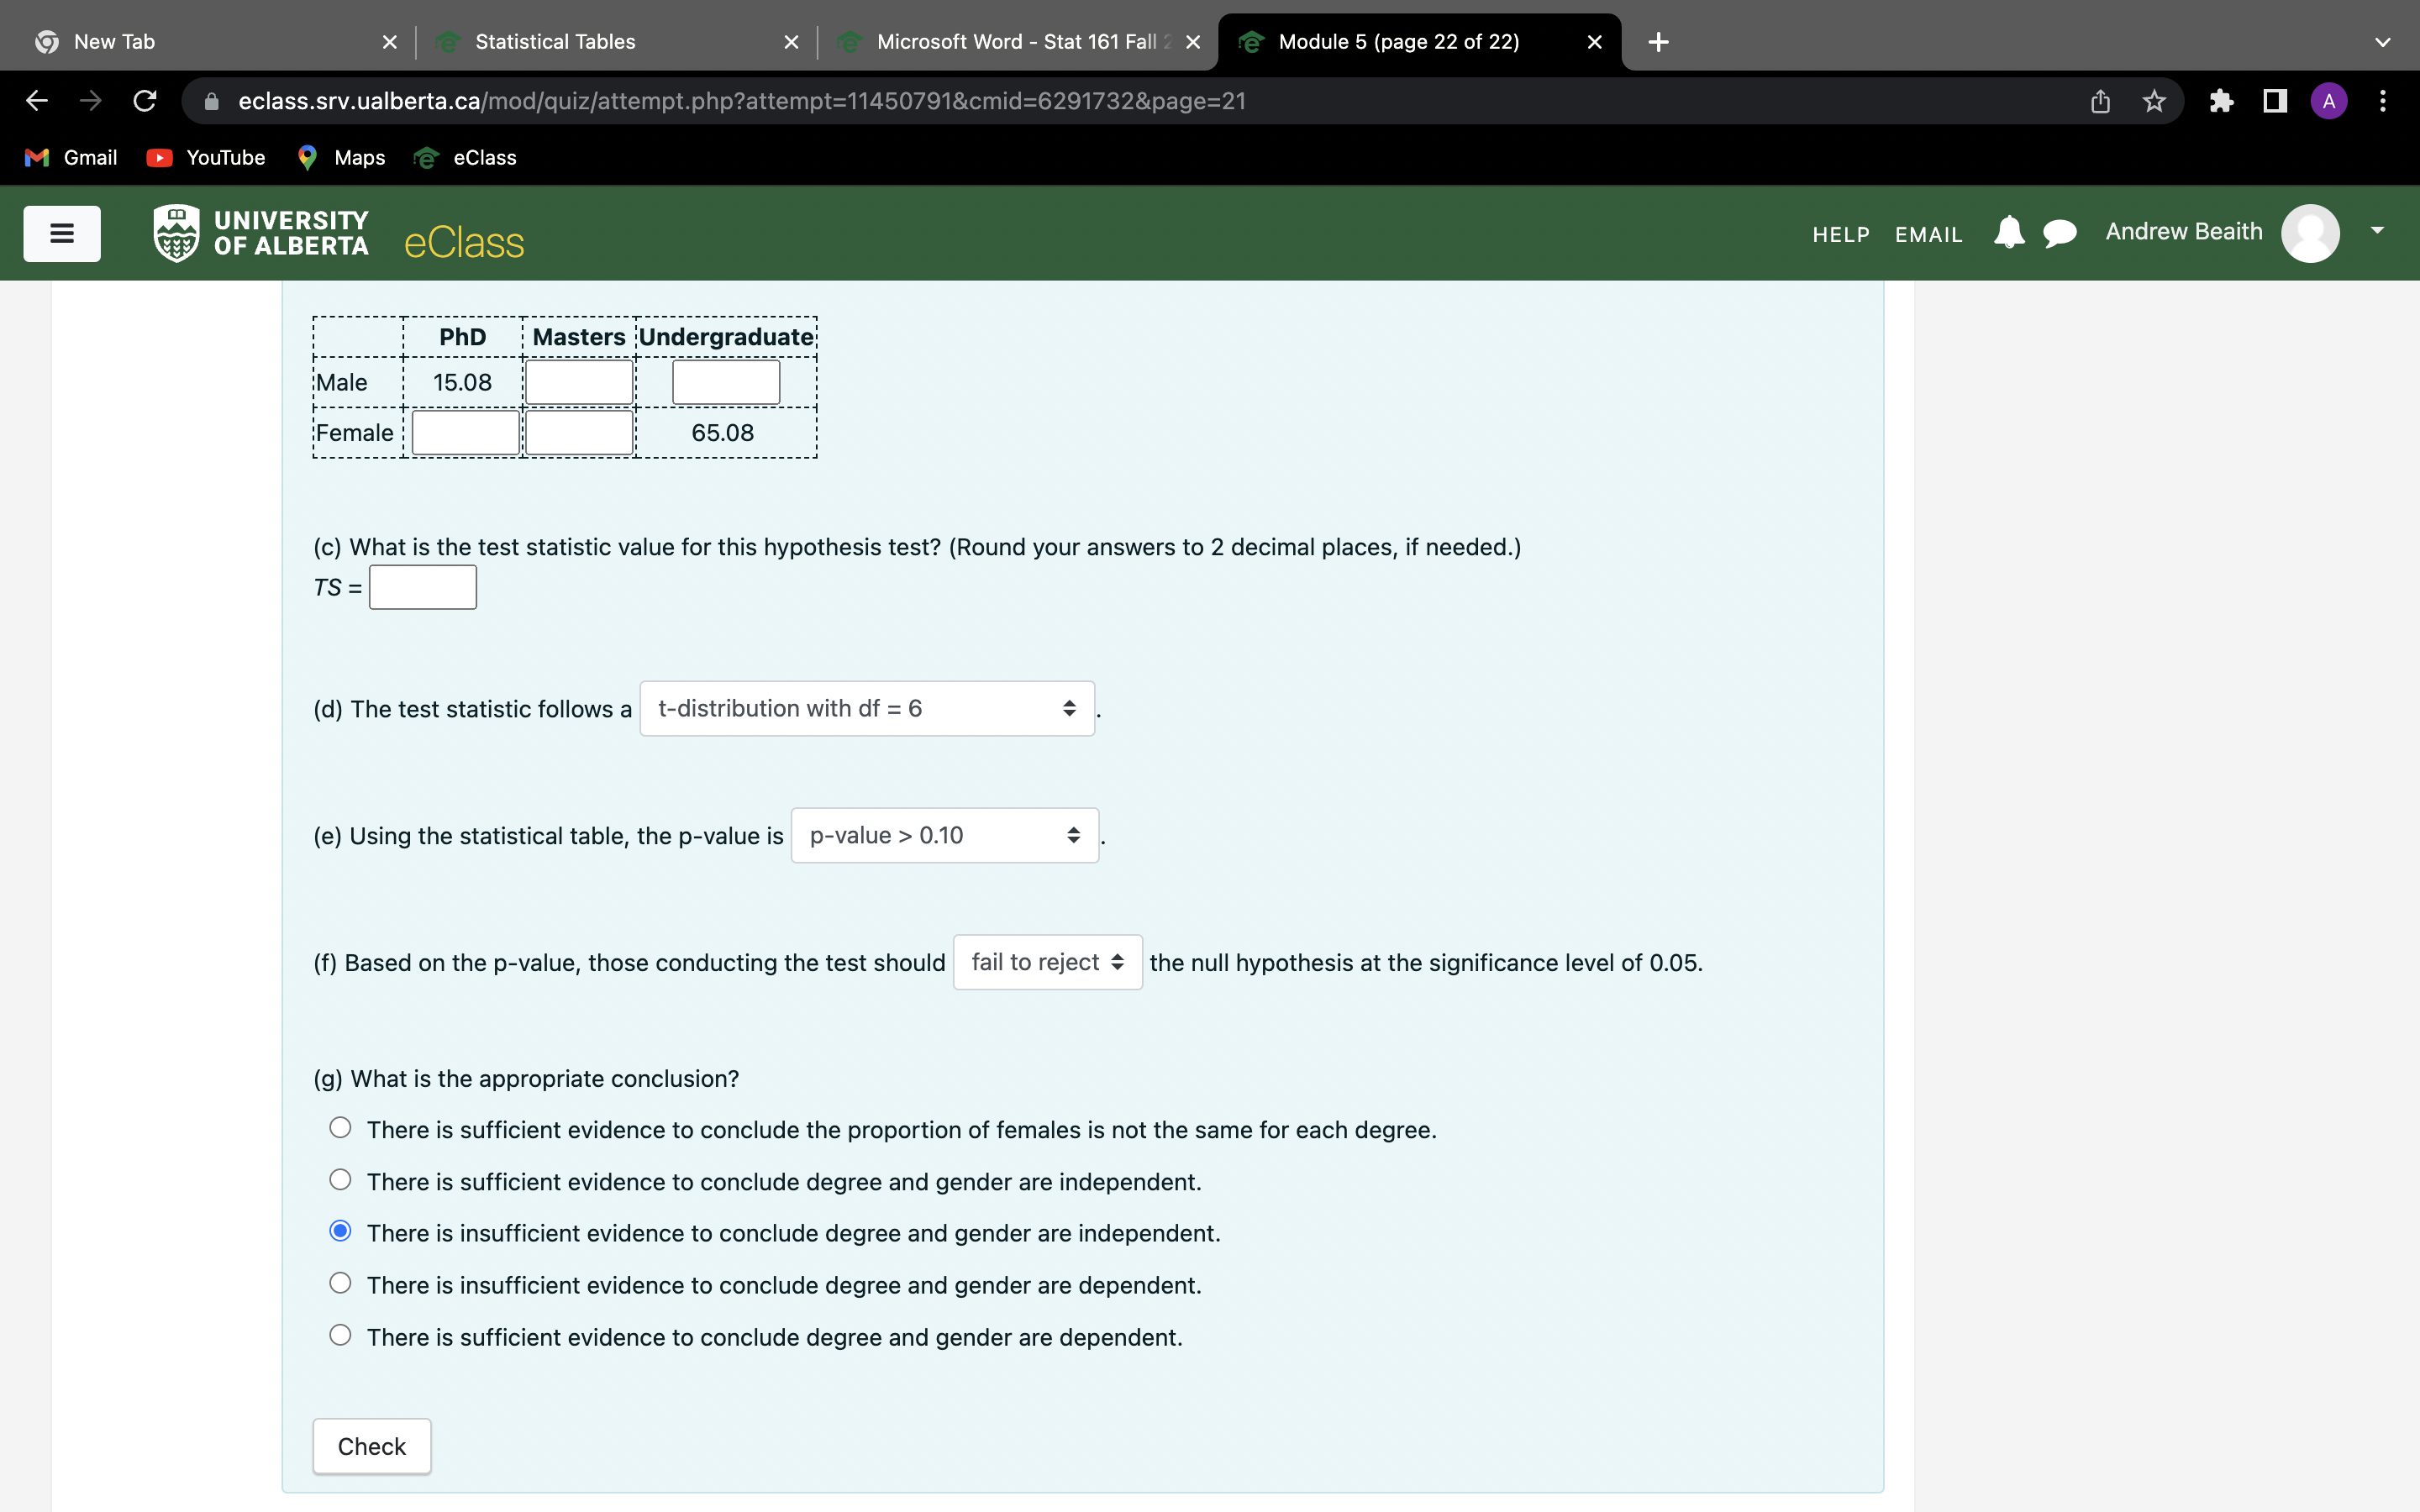Switch to Microsoft Word Stat 161 tab
This screenshot has width=2420, height=1512.
[1015, 42]
